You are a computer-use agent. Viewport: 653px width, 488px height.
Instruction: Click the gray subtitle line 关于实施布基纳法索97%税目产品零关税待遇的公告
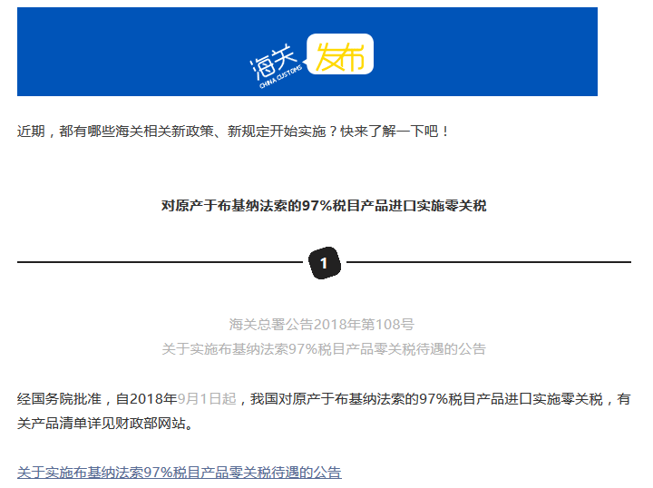324,349
